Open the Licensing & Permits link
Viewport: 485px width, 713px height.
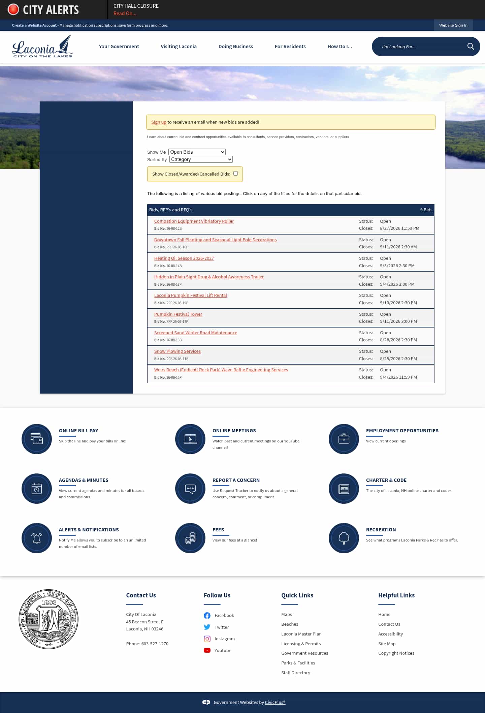pos(301,644)
